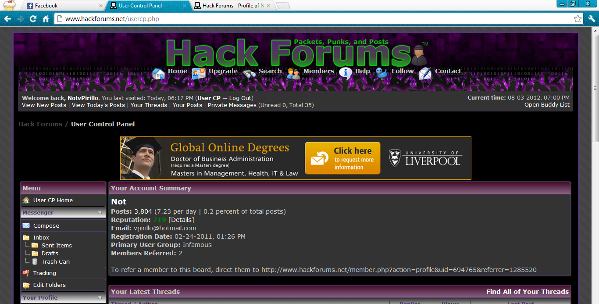Select the Trash Can label

[56, 261]
